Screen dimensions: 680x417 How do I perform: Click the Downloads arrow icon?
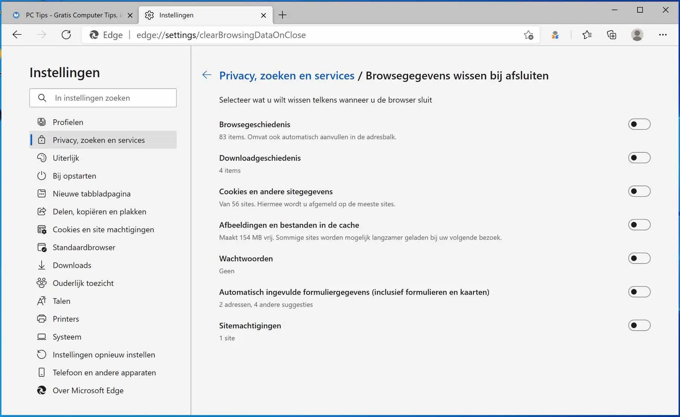(42, 265)
